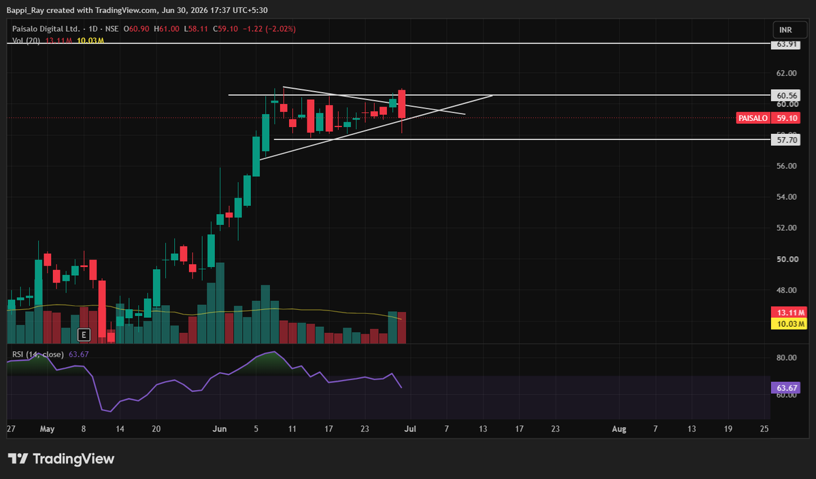
Task: Click the 56.00 price axis value
Action: pyautogui.click(x=787, y=166)
